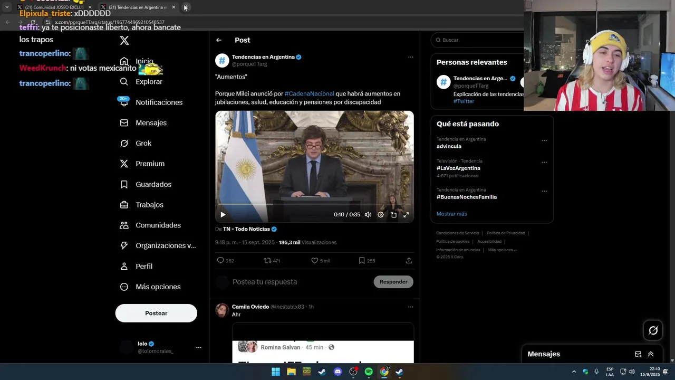Viewport: 675px width, 380px height.
Task: Open the post's three-dot more menu
Action: pos(411,57)
